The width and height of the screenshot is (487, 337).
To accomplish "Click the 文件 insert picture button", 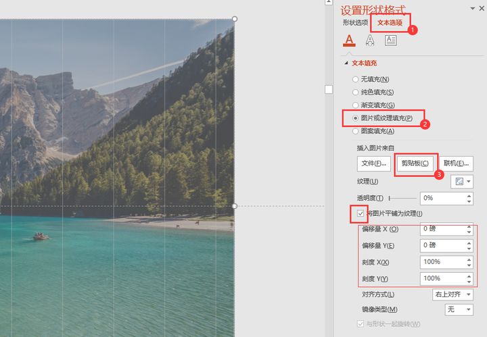I will pyautogui.click(x=373, y=163).
